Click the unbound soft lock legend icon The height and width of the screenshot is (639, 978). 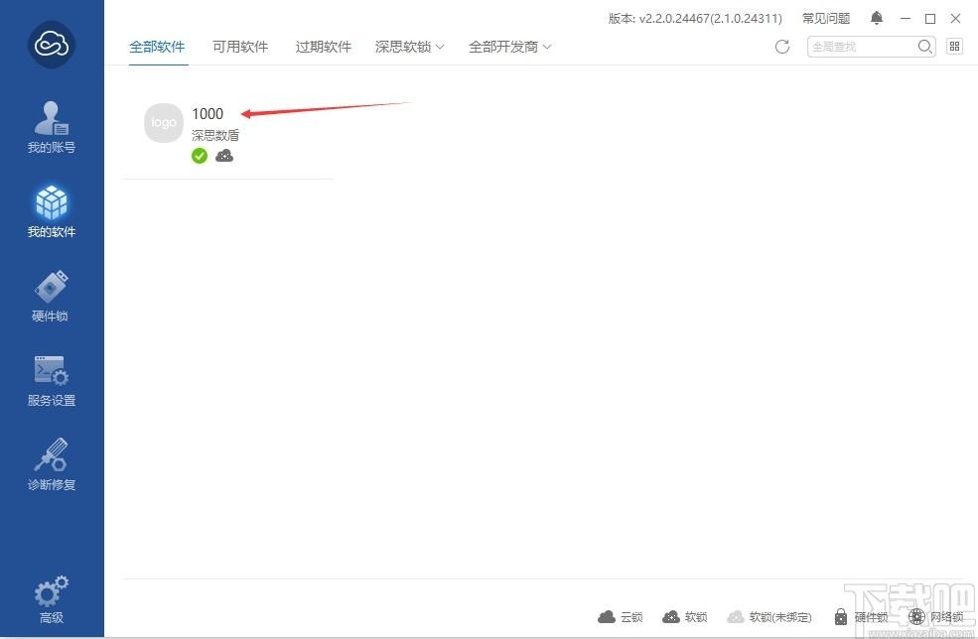(736, 617)
